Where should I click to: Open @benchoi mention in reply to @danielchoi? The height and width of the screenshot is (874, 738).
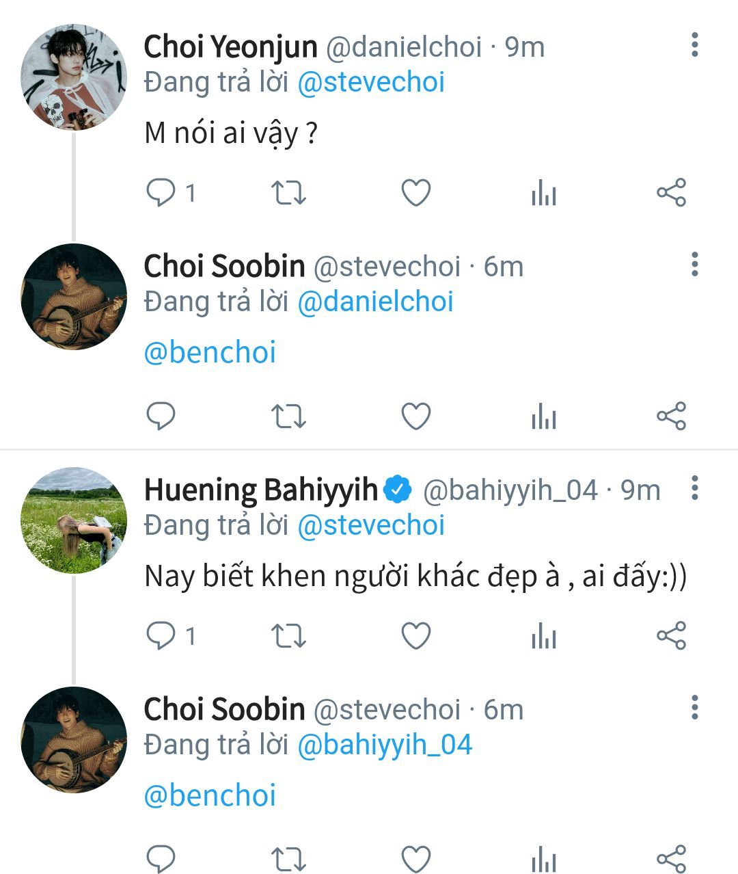[210, 353]
